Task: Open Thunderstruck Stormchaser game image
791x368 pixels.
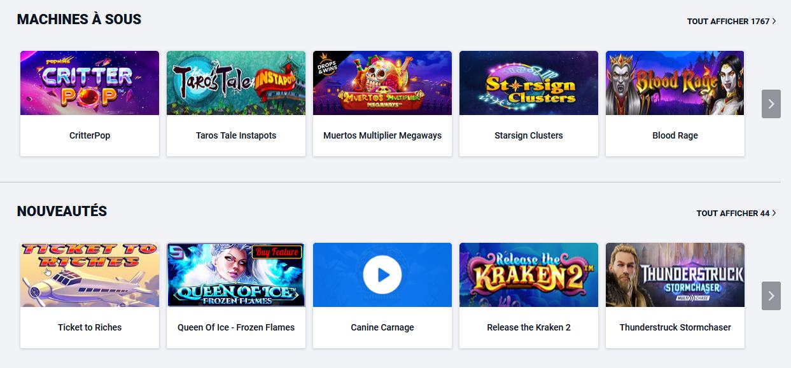Action: click(675, 275)
